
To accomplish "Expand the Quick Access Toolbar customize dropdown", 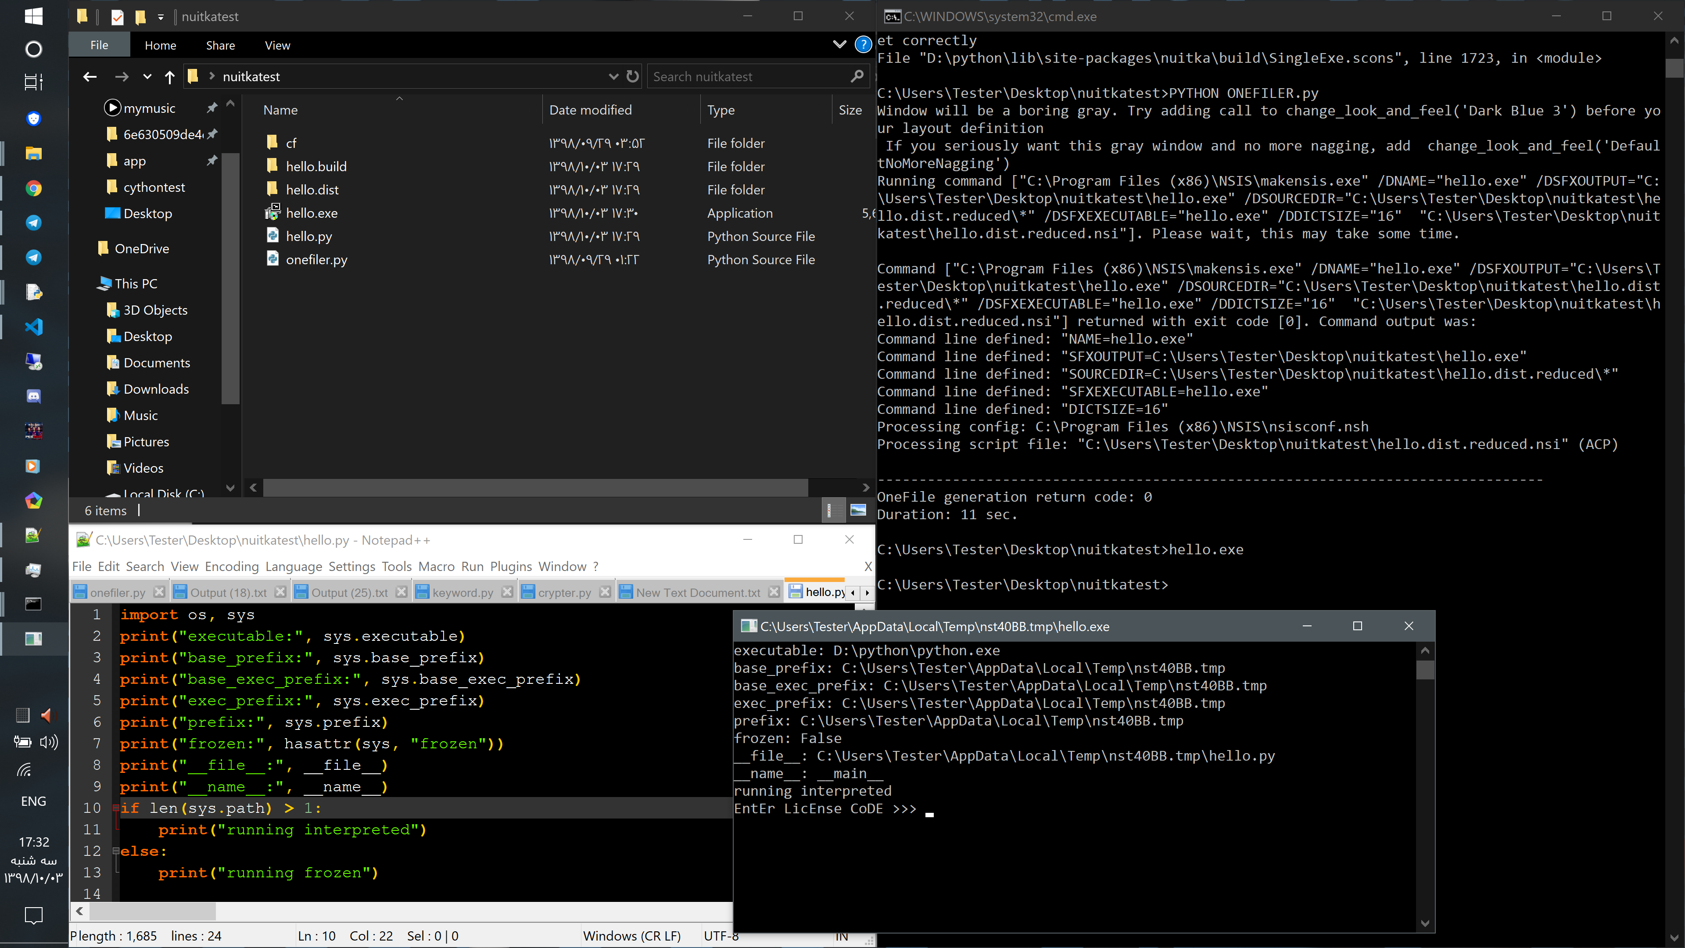I will (160, 17).
